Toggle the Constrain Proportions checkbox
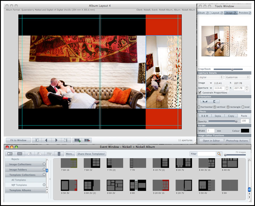255x206 pixels. point(200,93)
